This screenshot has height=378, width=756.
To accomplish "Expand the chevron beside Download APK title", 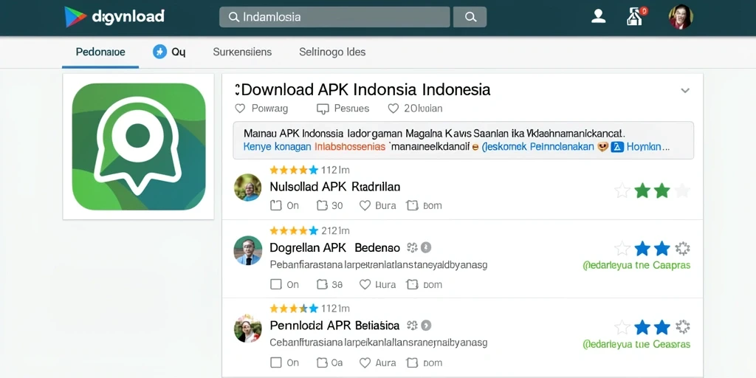I will tap(685, 90).
